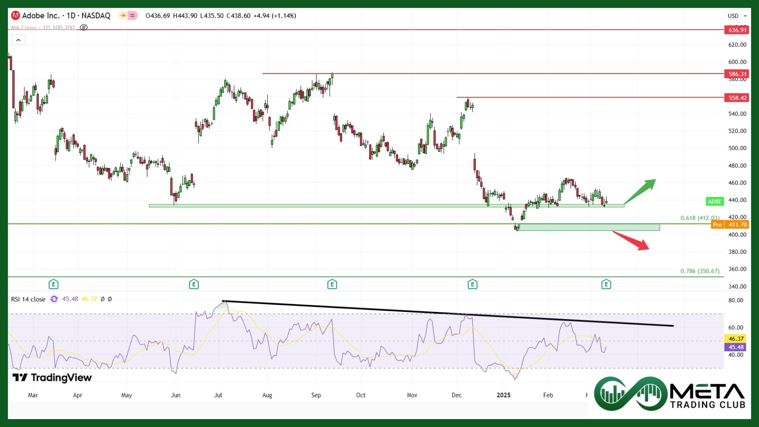Viewport: 759px width, 427px height.
Task: Click the MA Cross indicator legend text
Action: (43, 28)
